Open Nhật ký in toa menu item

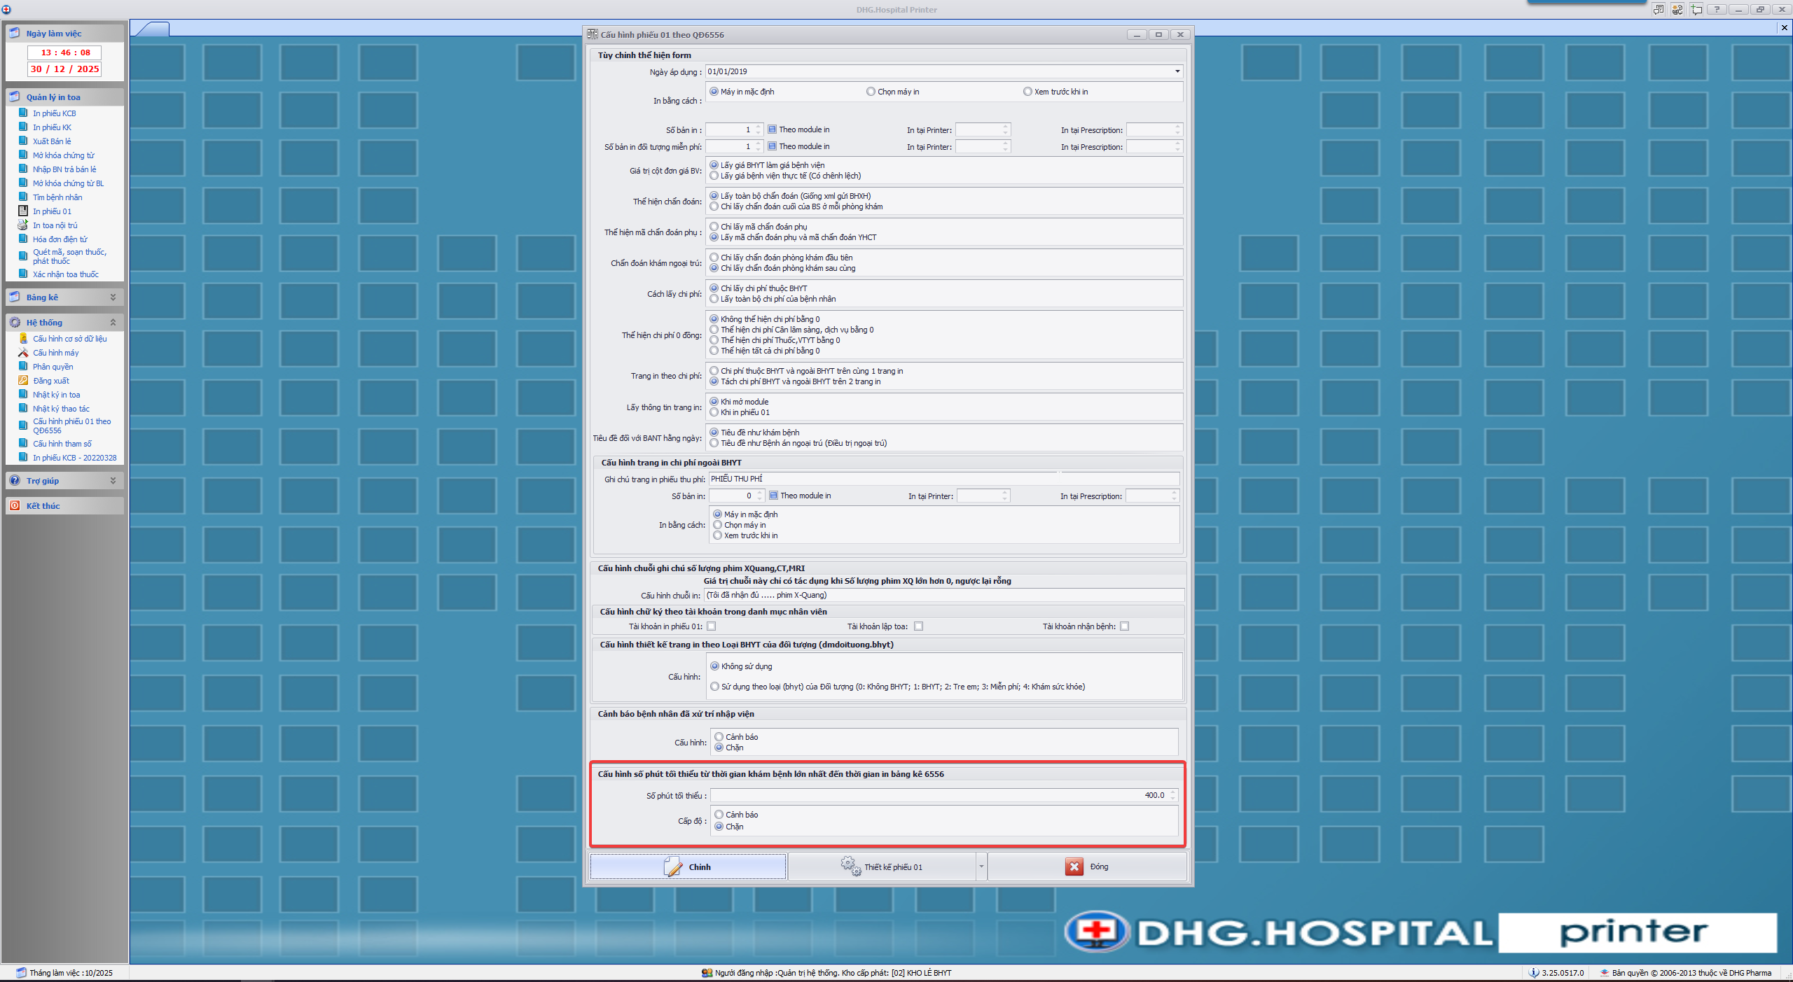(x=56, y=395)
